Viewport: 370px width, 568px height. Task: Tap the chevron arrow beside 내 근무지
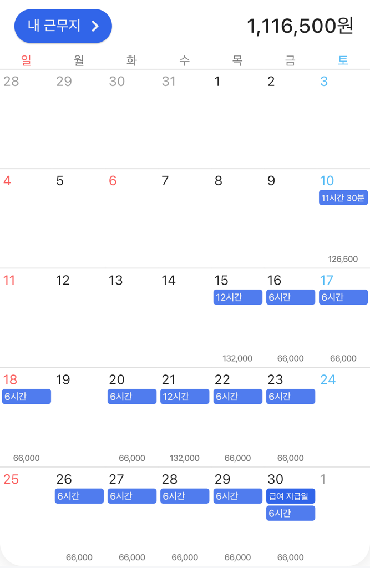click(95, 26)
